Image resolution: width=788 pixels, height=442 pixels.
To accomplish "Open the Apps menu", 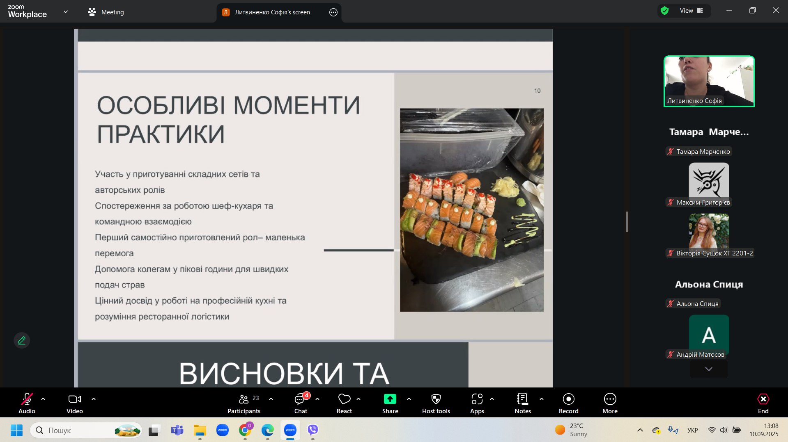I will pos(477,403).
